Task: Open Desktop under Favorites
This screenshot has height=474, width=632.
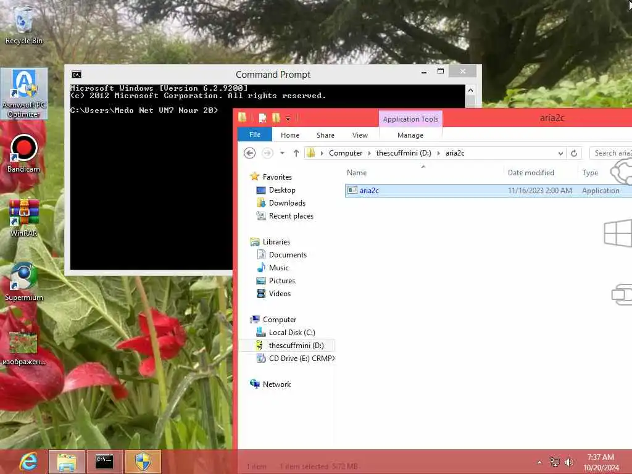Action: [x=281, y=190]
